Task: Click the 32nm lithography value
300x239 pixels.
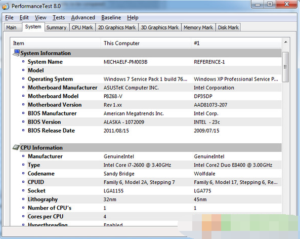Action: click(x=110, y=200)
